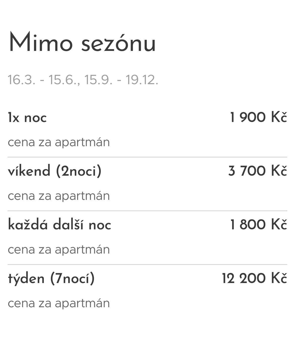Select the 3 700 Kč price
The height and width of the screenshot is (342, 292).
257,171
